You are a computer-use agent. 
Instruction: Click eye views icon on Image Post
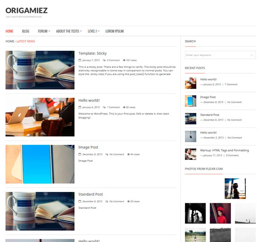click(128, 154)
